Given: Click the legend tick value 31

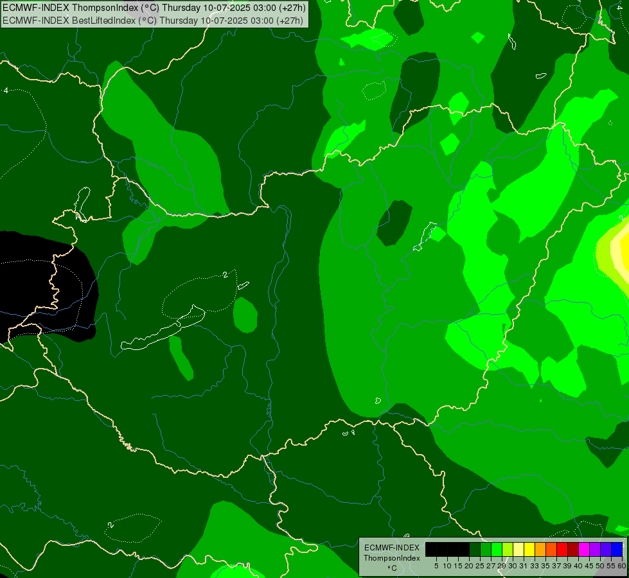Looking at the screenshot, I should click(x=524, y=566).
